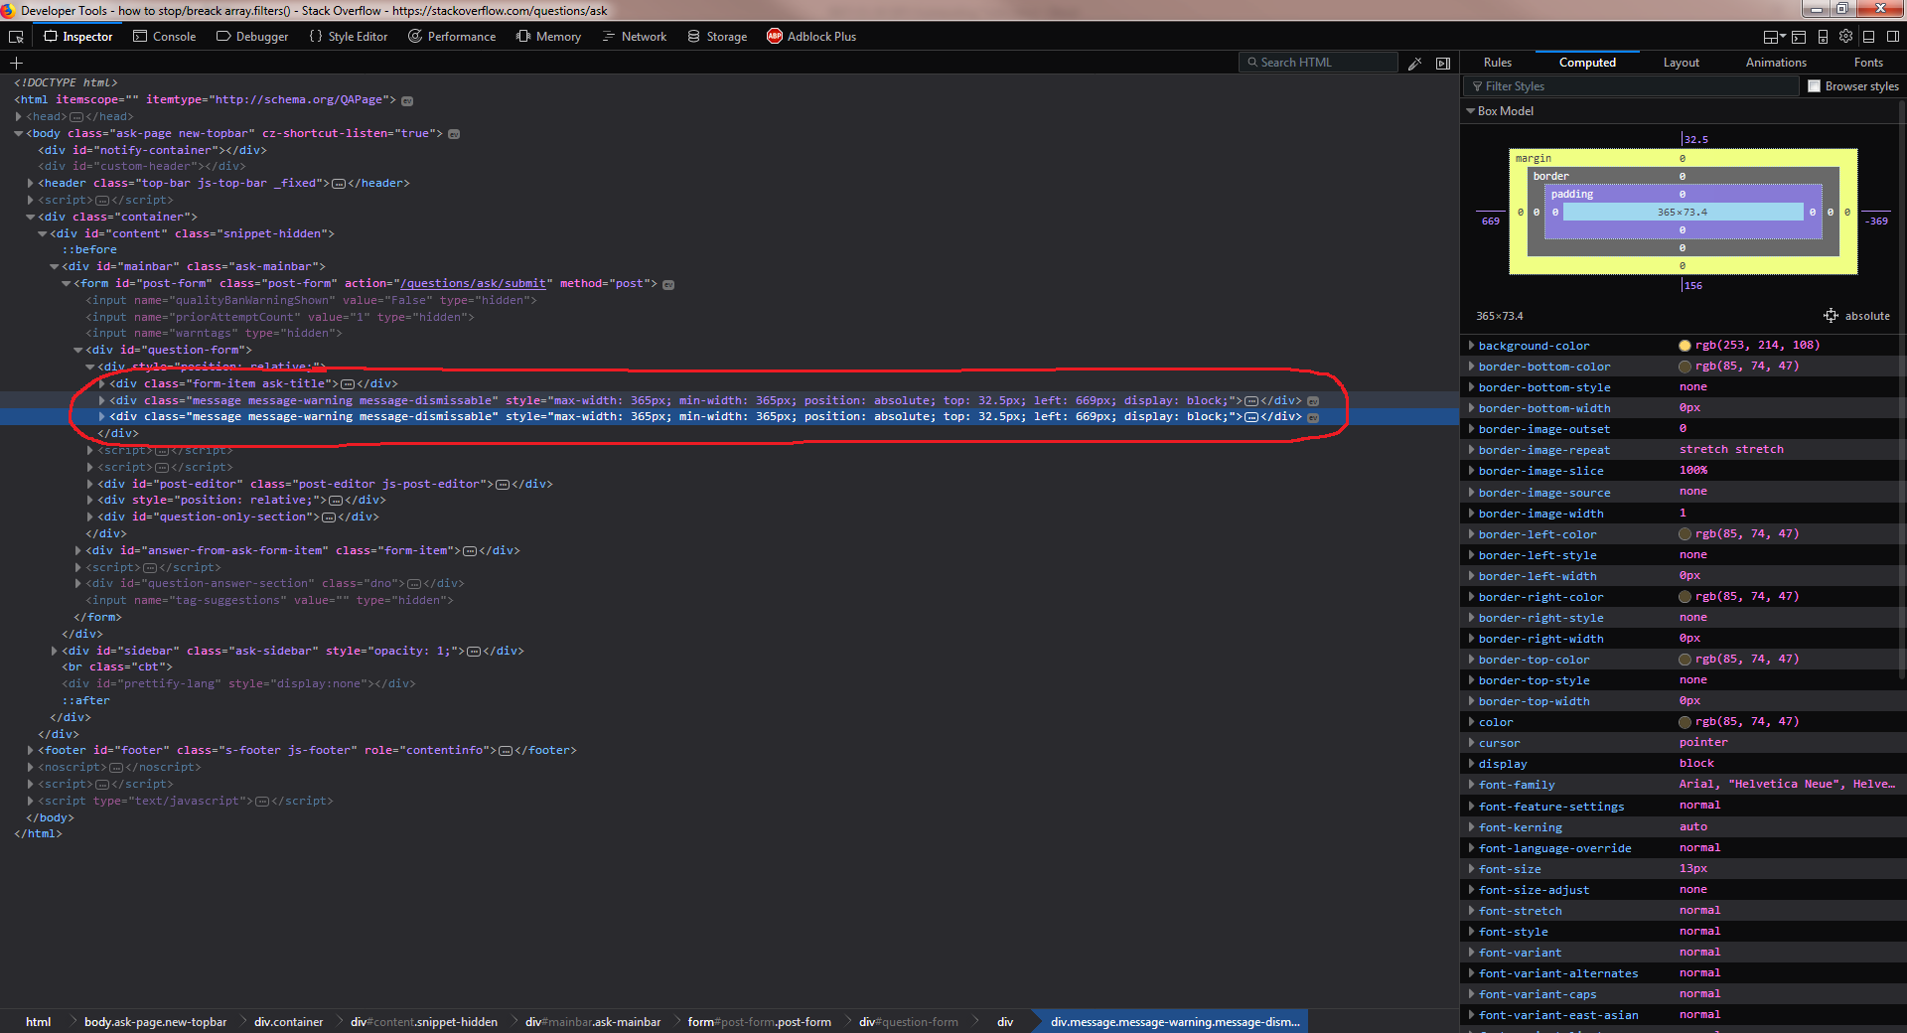The image size is (1907, 1033).
Task: Toggle the Browser styles checkbox
Action: click(x=1815, y=86)
